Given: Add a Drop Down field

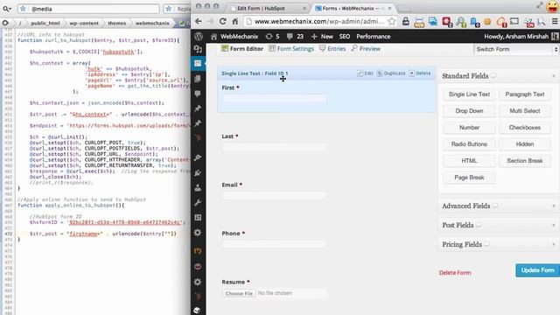Looking at the screenshot, I should (469, 111).
